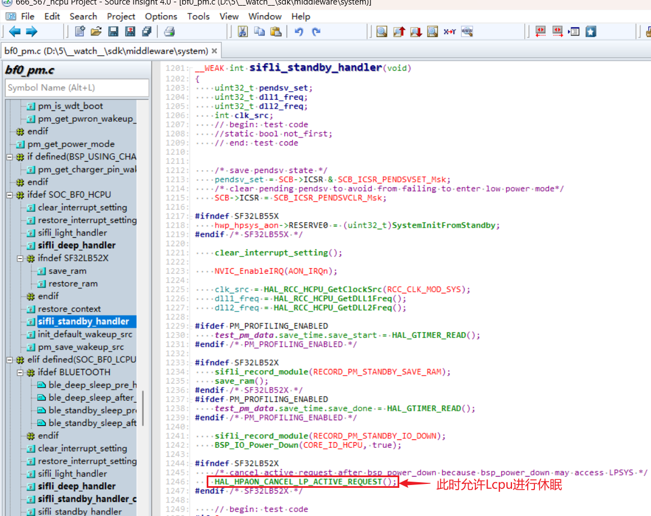Click sifli_standby_handler function name in code
The image size is (651, 516).
pos(315,68)
